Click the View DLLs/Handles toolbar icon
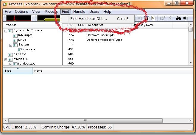 pos(153,18)
